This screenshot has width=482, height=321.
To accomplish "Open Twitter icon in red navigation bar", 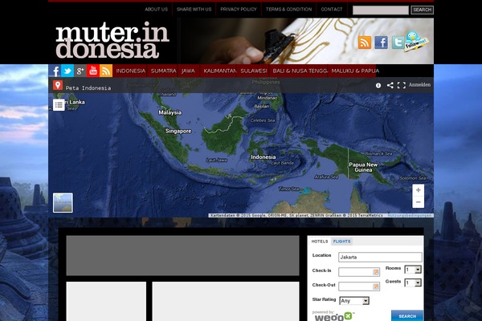I will click(67, 71).
